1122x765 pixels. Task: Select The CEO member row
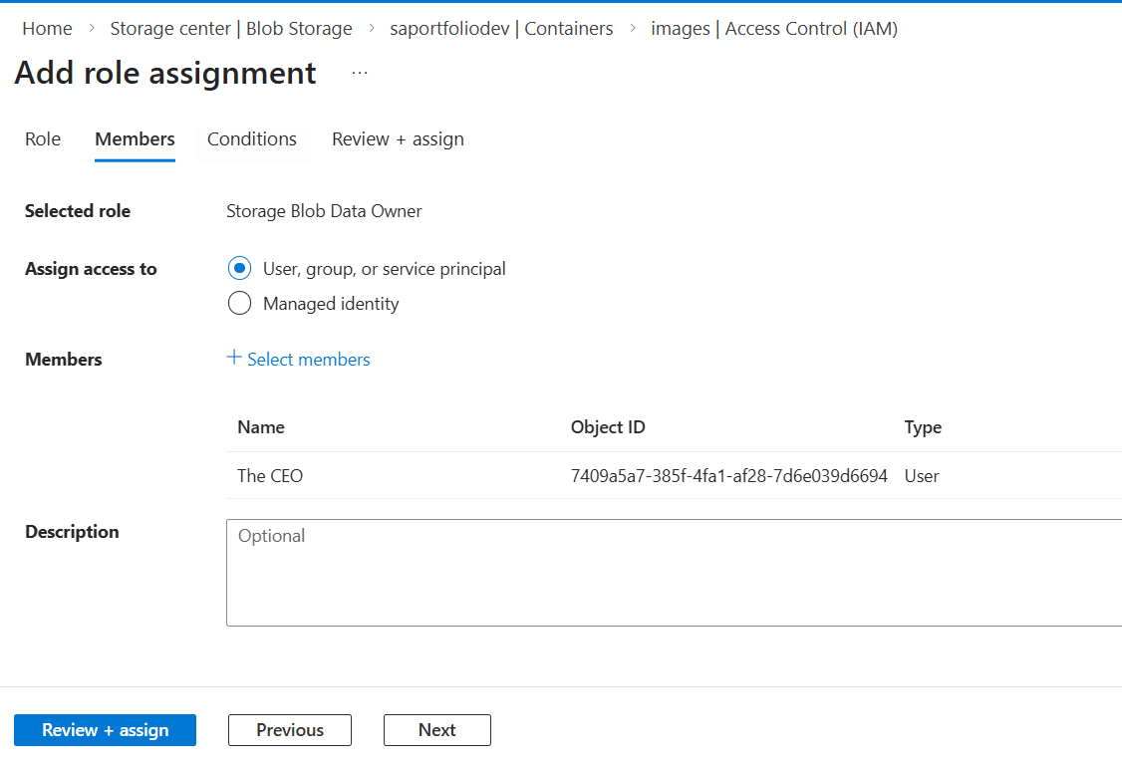point(270,476)
